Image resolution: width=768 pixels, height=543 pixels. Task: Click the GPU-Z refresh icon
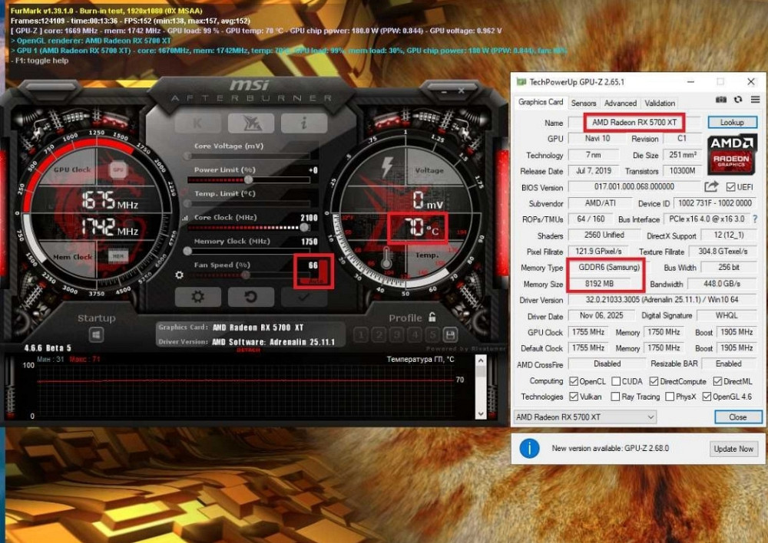737,100
